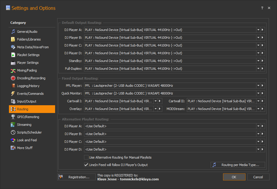This screenshot has height=189, width=277.
Task: Click the Playlist Settings play icon
Action: pyautogui.click(x=13, y=55)
